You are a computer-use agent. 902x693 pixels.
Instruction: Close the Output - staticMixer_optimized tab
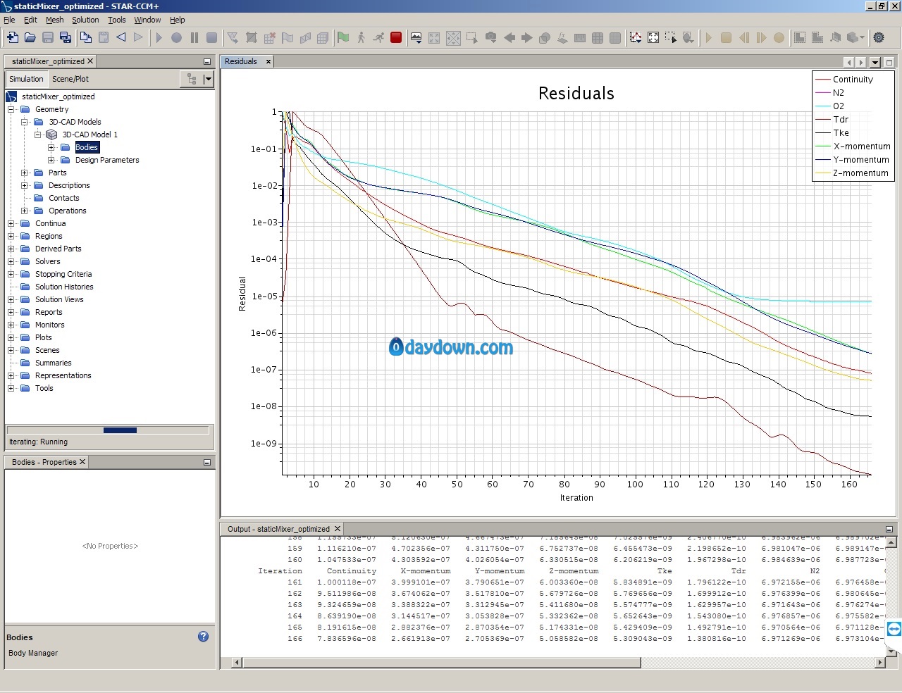click(x=338, y=529)
